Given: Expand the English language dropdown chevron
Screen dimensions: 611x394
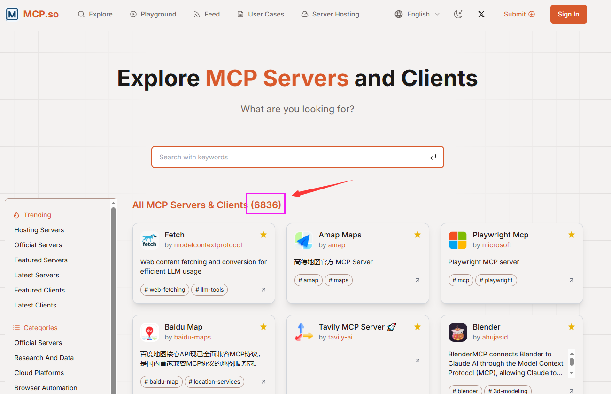Looking at the screenshot, I should click(437, 14).
